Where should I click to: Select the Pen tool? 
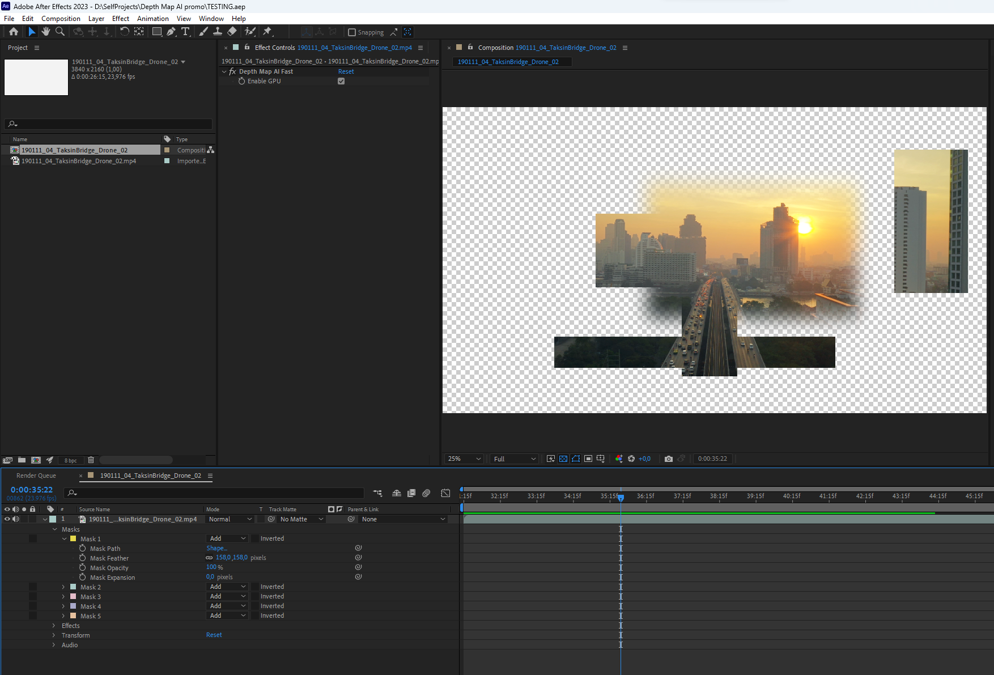tap(171, 32)
